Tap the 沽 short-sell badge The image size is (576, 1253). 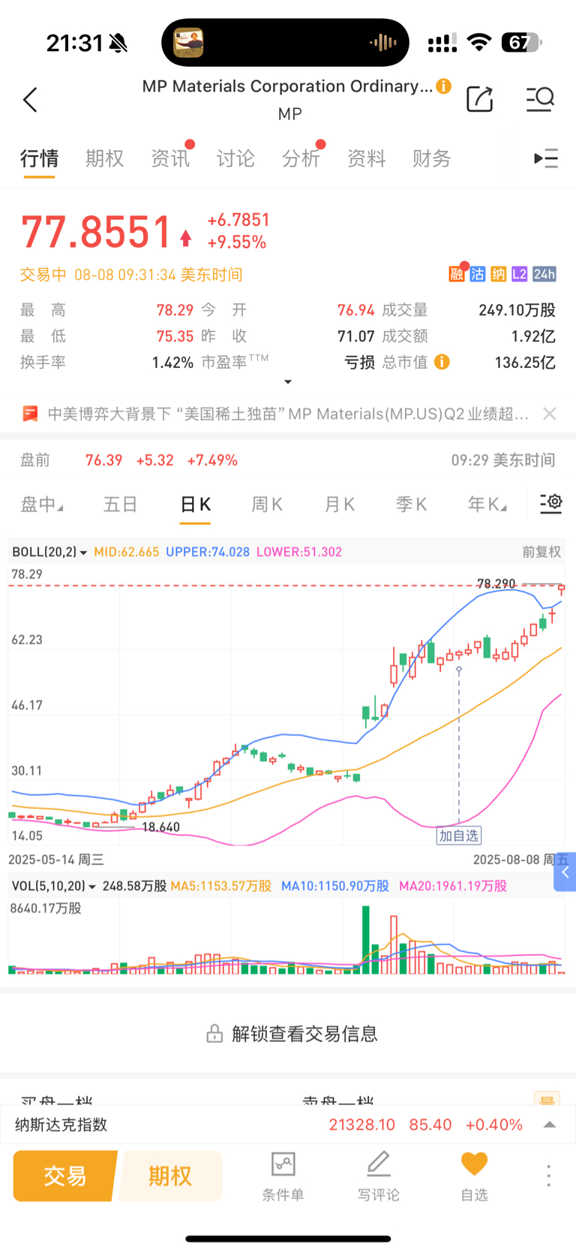(x=478, y=274)
